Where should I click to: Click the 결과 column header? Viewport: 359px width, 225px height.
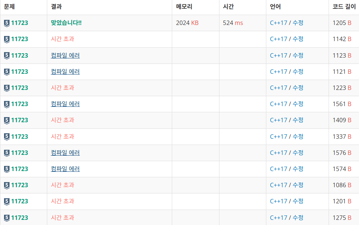point(56,7)
